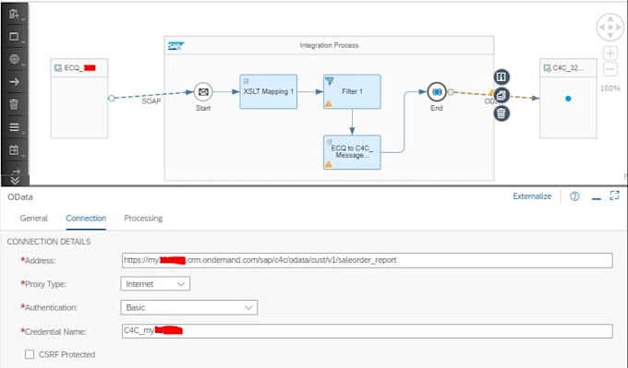628x368 pixels.
Task: Open the General tab
Action: point(33,218)
